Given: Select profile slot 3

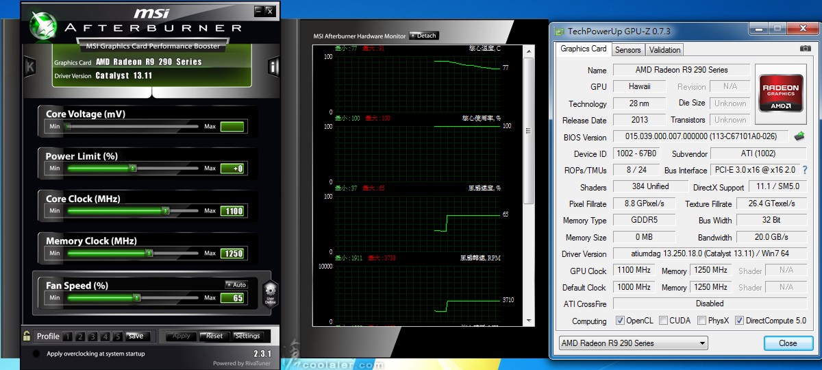Looking at the screenshot, I should click(92, 336).
